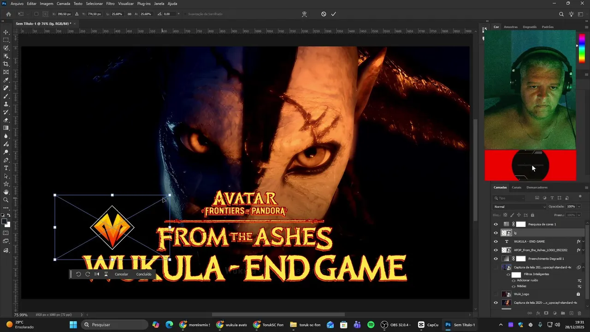590x332 pixels.
Task: Open Spotify from the taskbar
Action: pos(371,325)
